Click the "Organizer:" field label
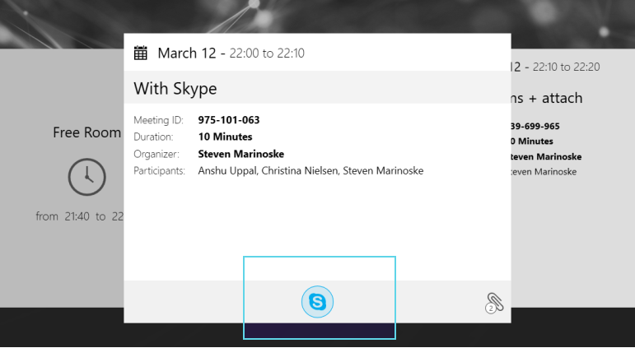 coord(156,154)
